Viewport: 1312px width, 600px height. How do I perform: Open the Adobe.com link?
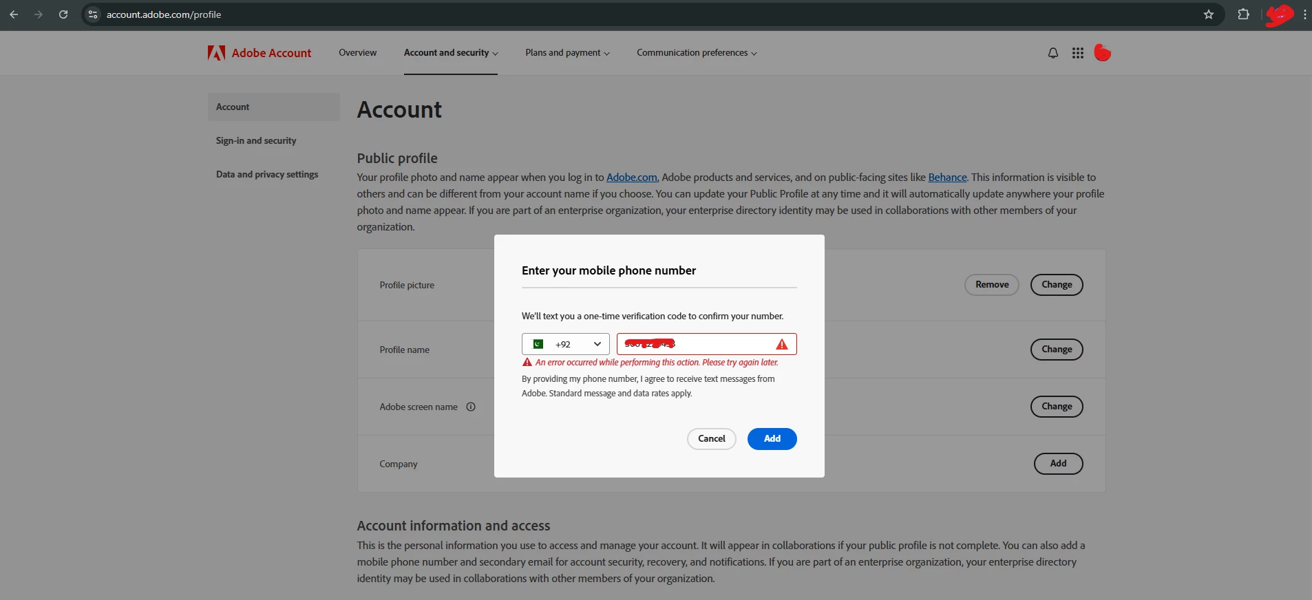tap(632, 178)
